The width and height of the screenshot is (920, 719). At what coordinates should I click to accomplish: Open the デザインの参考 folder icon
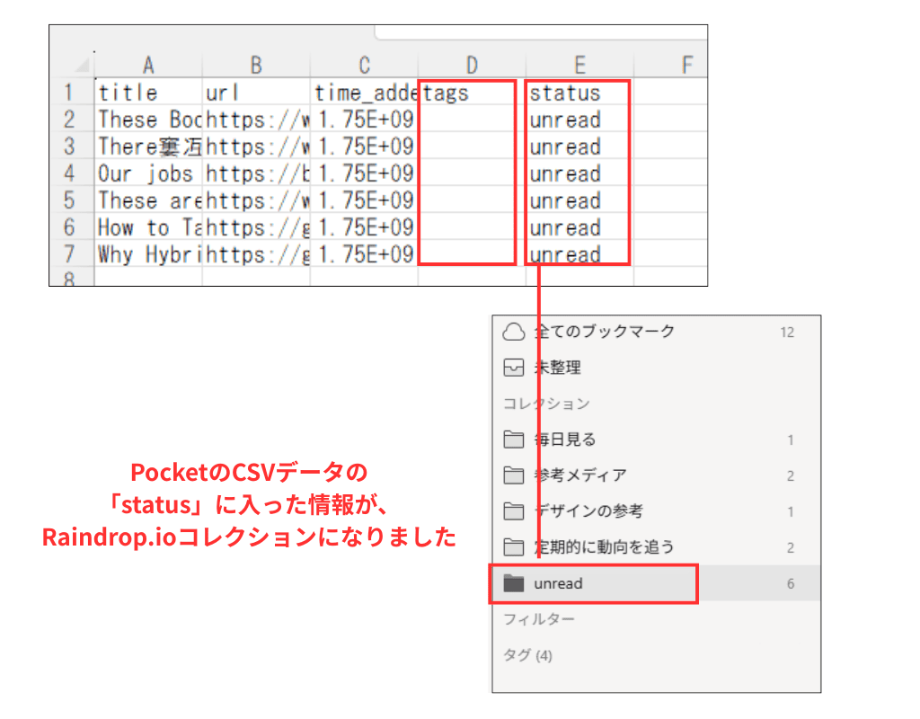tap(513, 511)
